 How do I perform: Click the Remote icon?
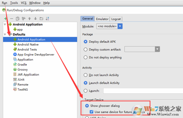tap(15, 85)
